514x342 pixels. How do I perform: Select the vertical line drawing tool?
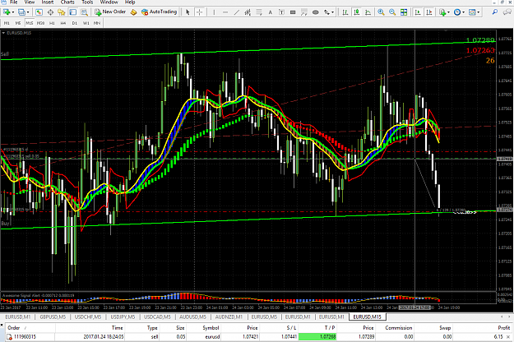(214, 12)
